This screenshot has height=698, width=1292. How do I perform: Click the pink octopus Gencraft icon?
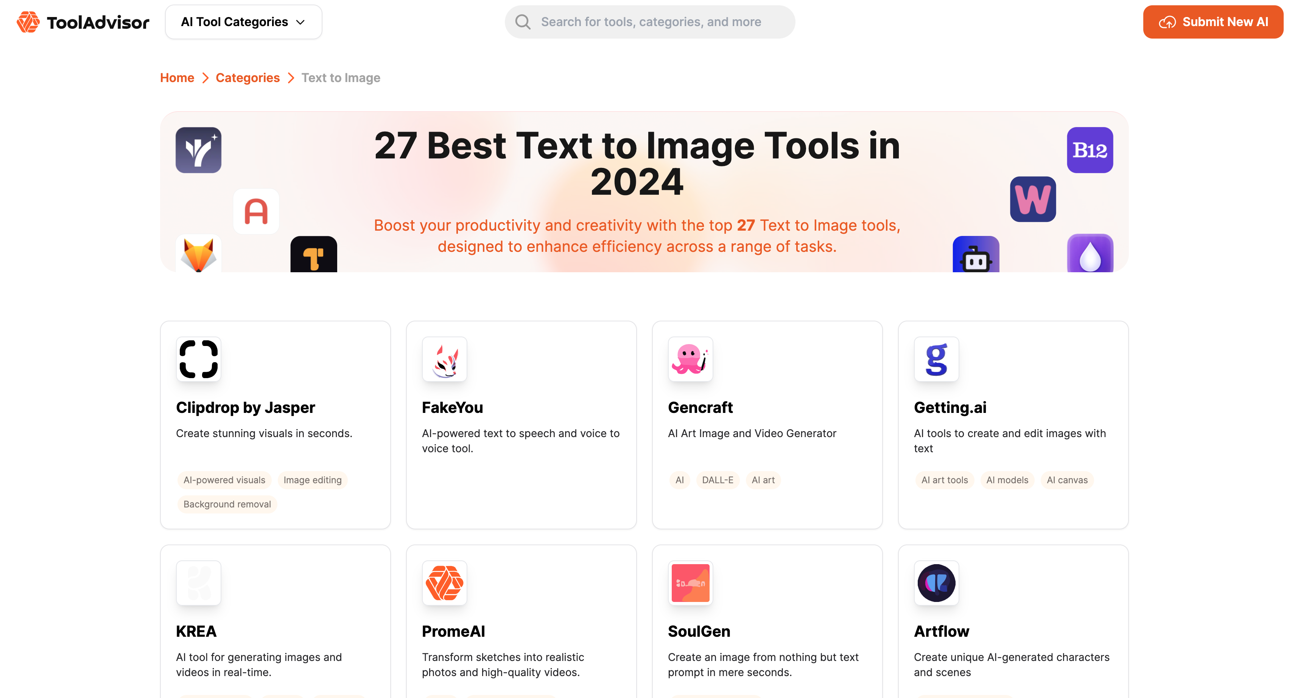point(690,359)
